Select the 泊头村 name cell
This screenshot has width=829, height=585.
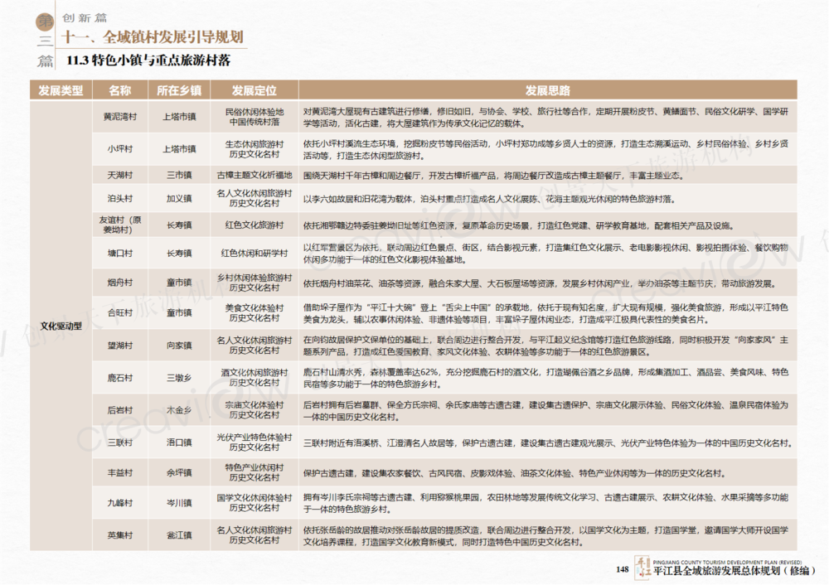click(x=120, y=199)
